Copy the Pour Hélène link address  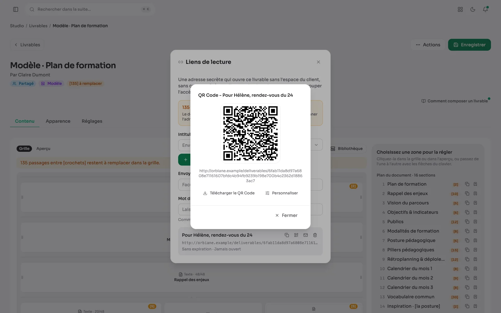pyautogui.click(x=287, y=235)
